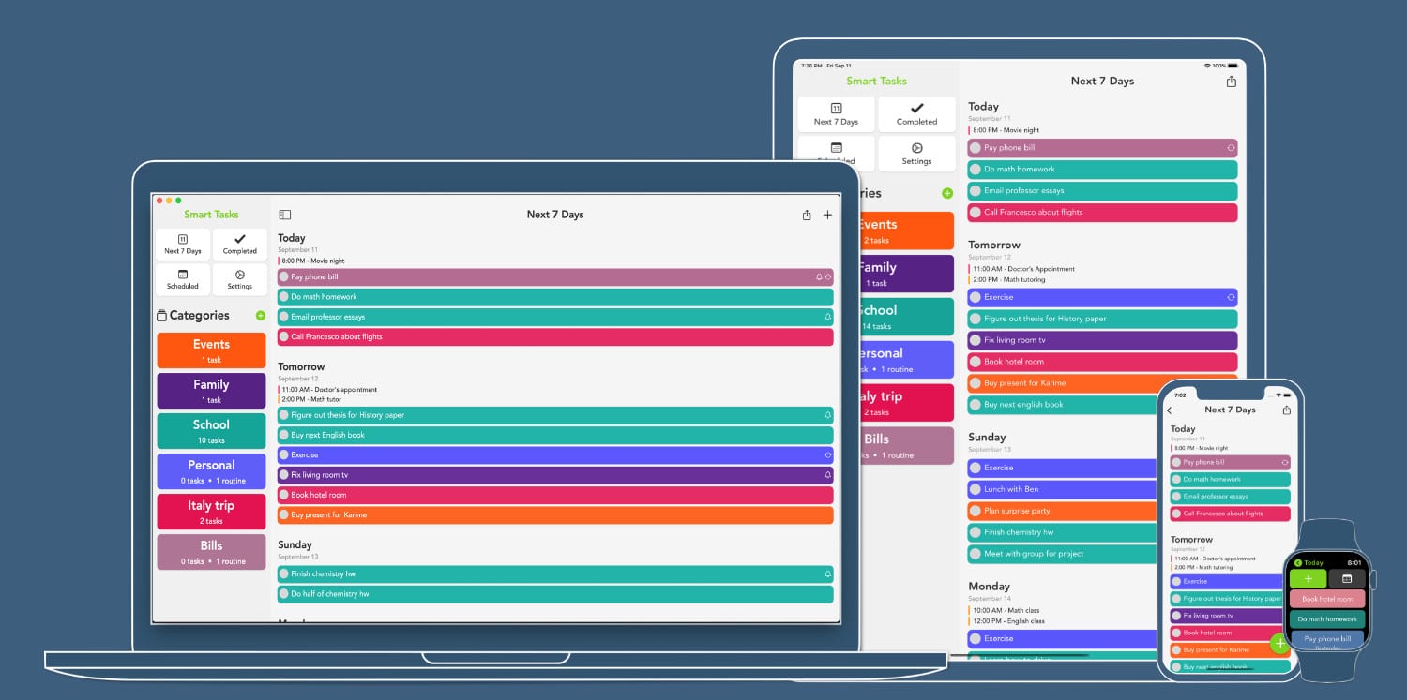The height and width of the screenshot is (700, 1407).
Task: Tap 'Book hotel room' on the watch
Action: tap(1326, 599)
